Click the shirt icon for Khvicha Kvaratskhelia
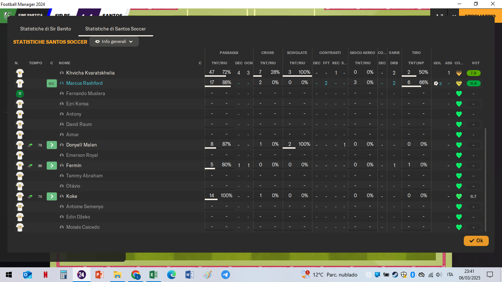The height and width of the screenshot is (282, 502). point(20,73)
